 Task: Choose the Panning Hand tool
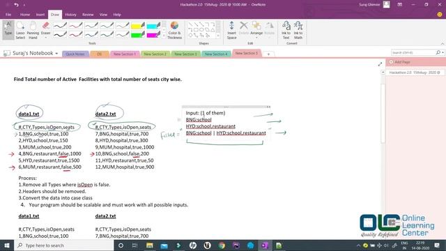[x=33, y=30]
